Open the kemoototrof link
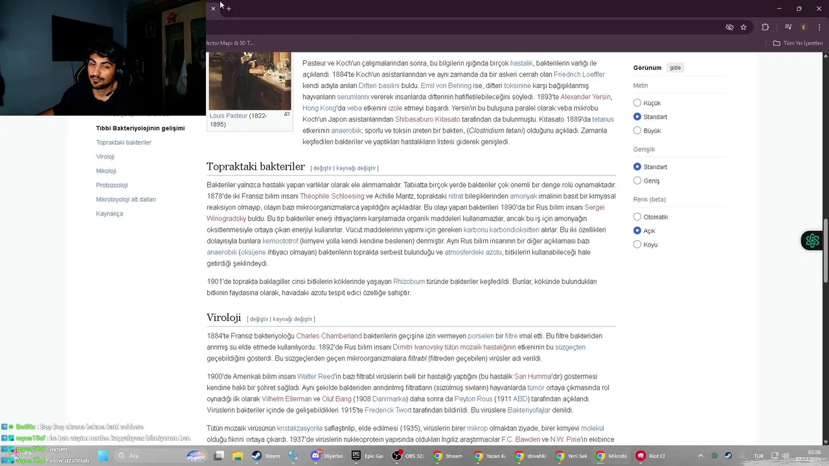Image resolution: width=829 pixels, height=466 pixels. 280,241
